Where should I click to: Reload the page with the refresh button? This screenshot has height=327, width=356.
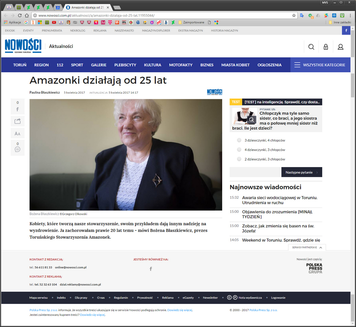point(20,15)
